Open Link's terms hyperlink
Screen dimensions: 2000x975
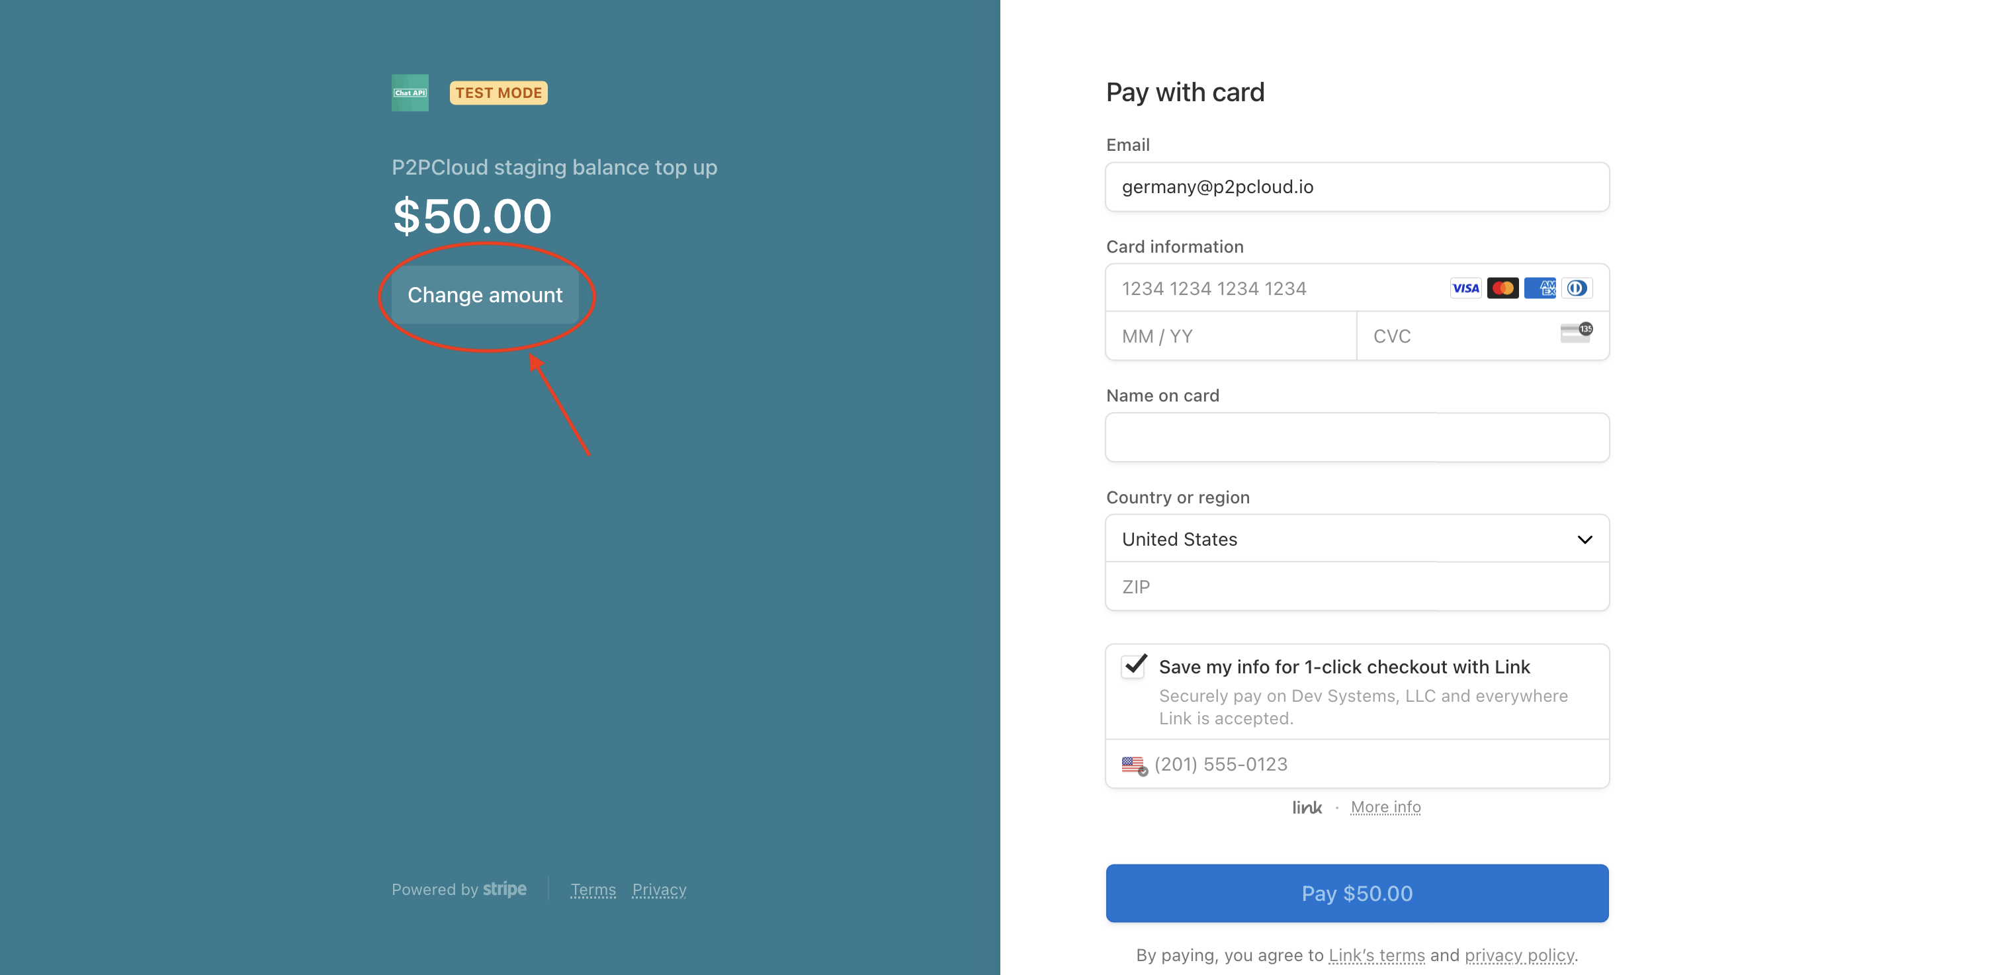click(1375, 956)
